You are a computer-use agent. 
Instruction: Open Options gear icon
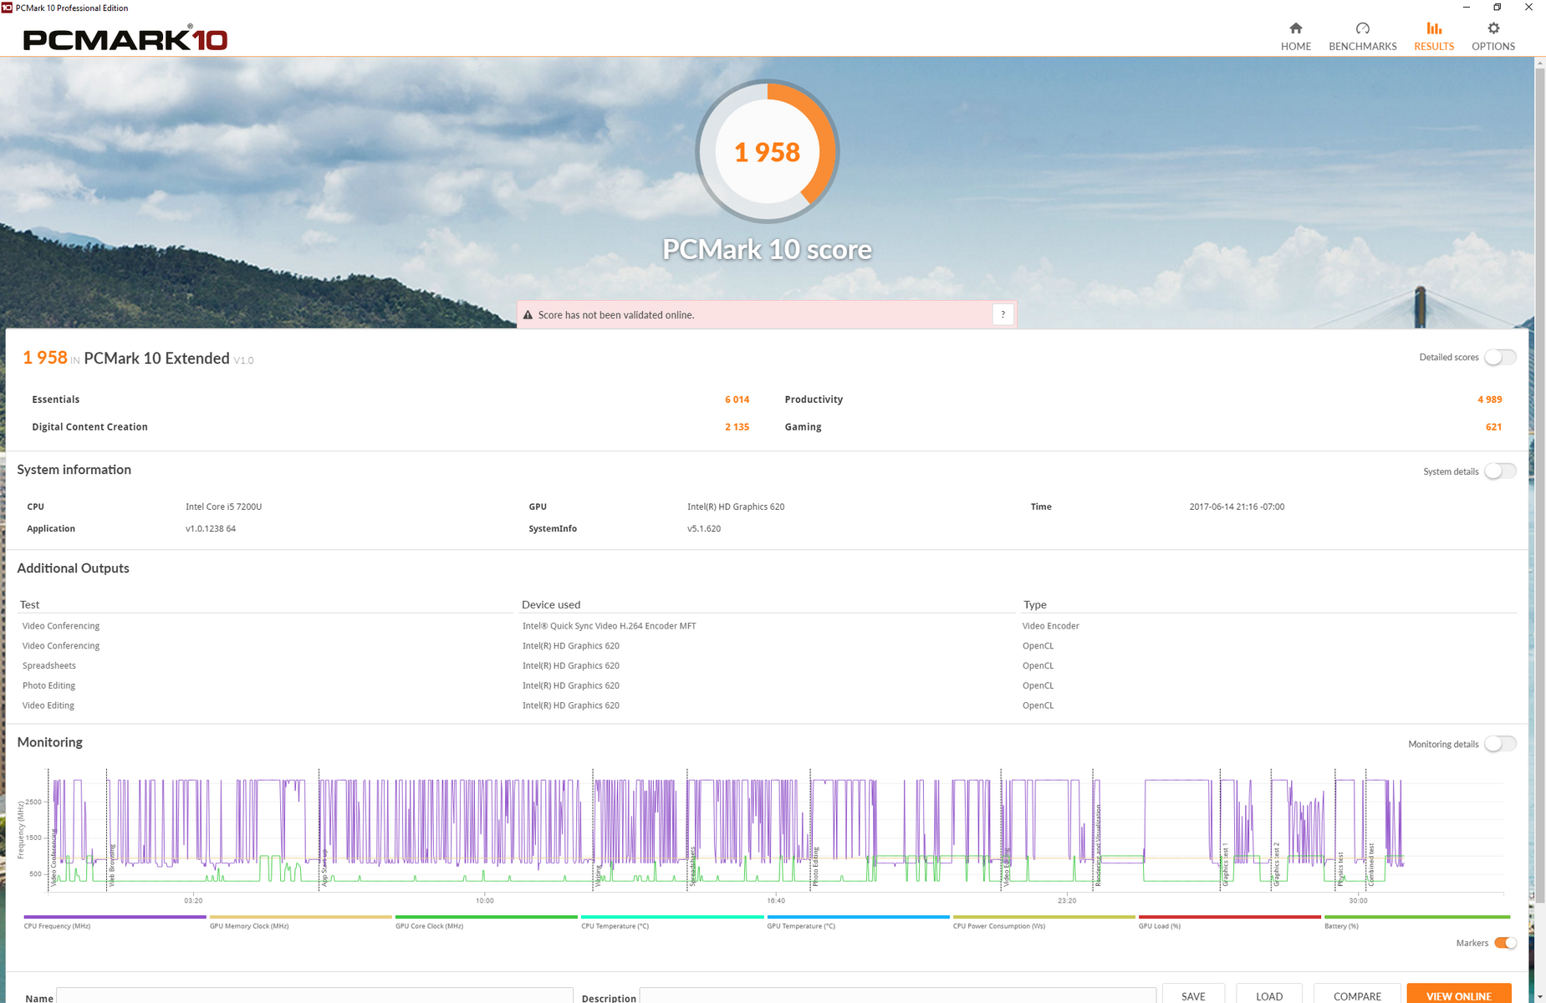coord(1492,28)
